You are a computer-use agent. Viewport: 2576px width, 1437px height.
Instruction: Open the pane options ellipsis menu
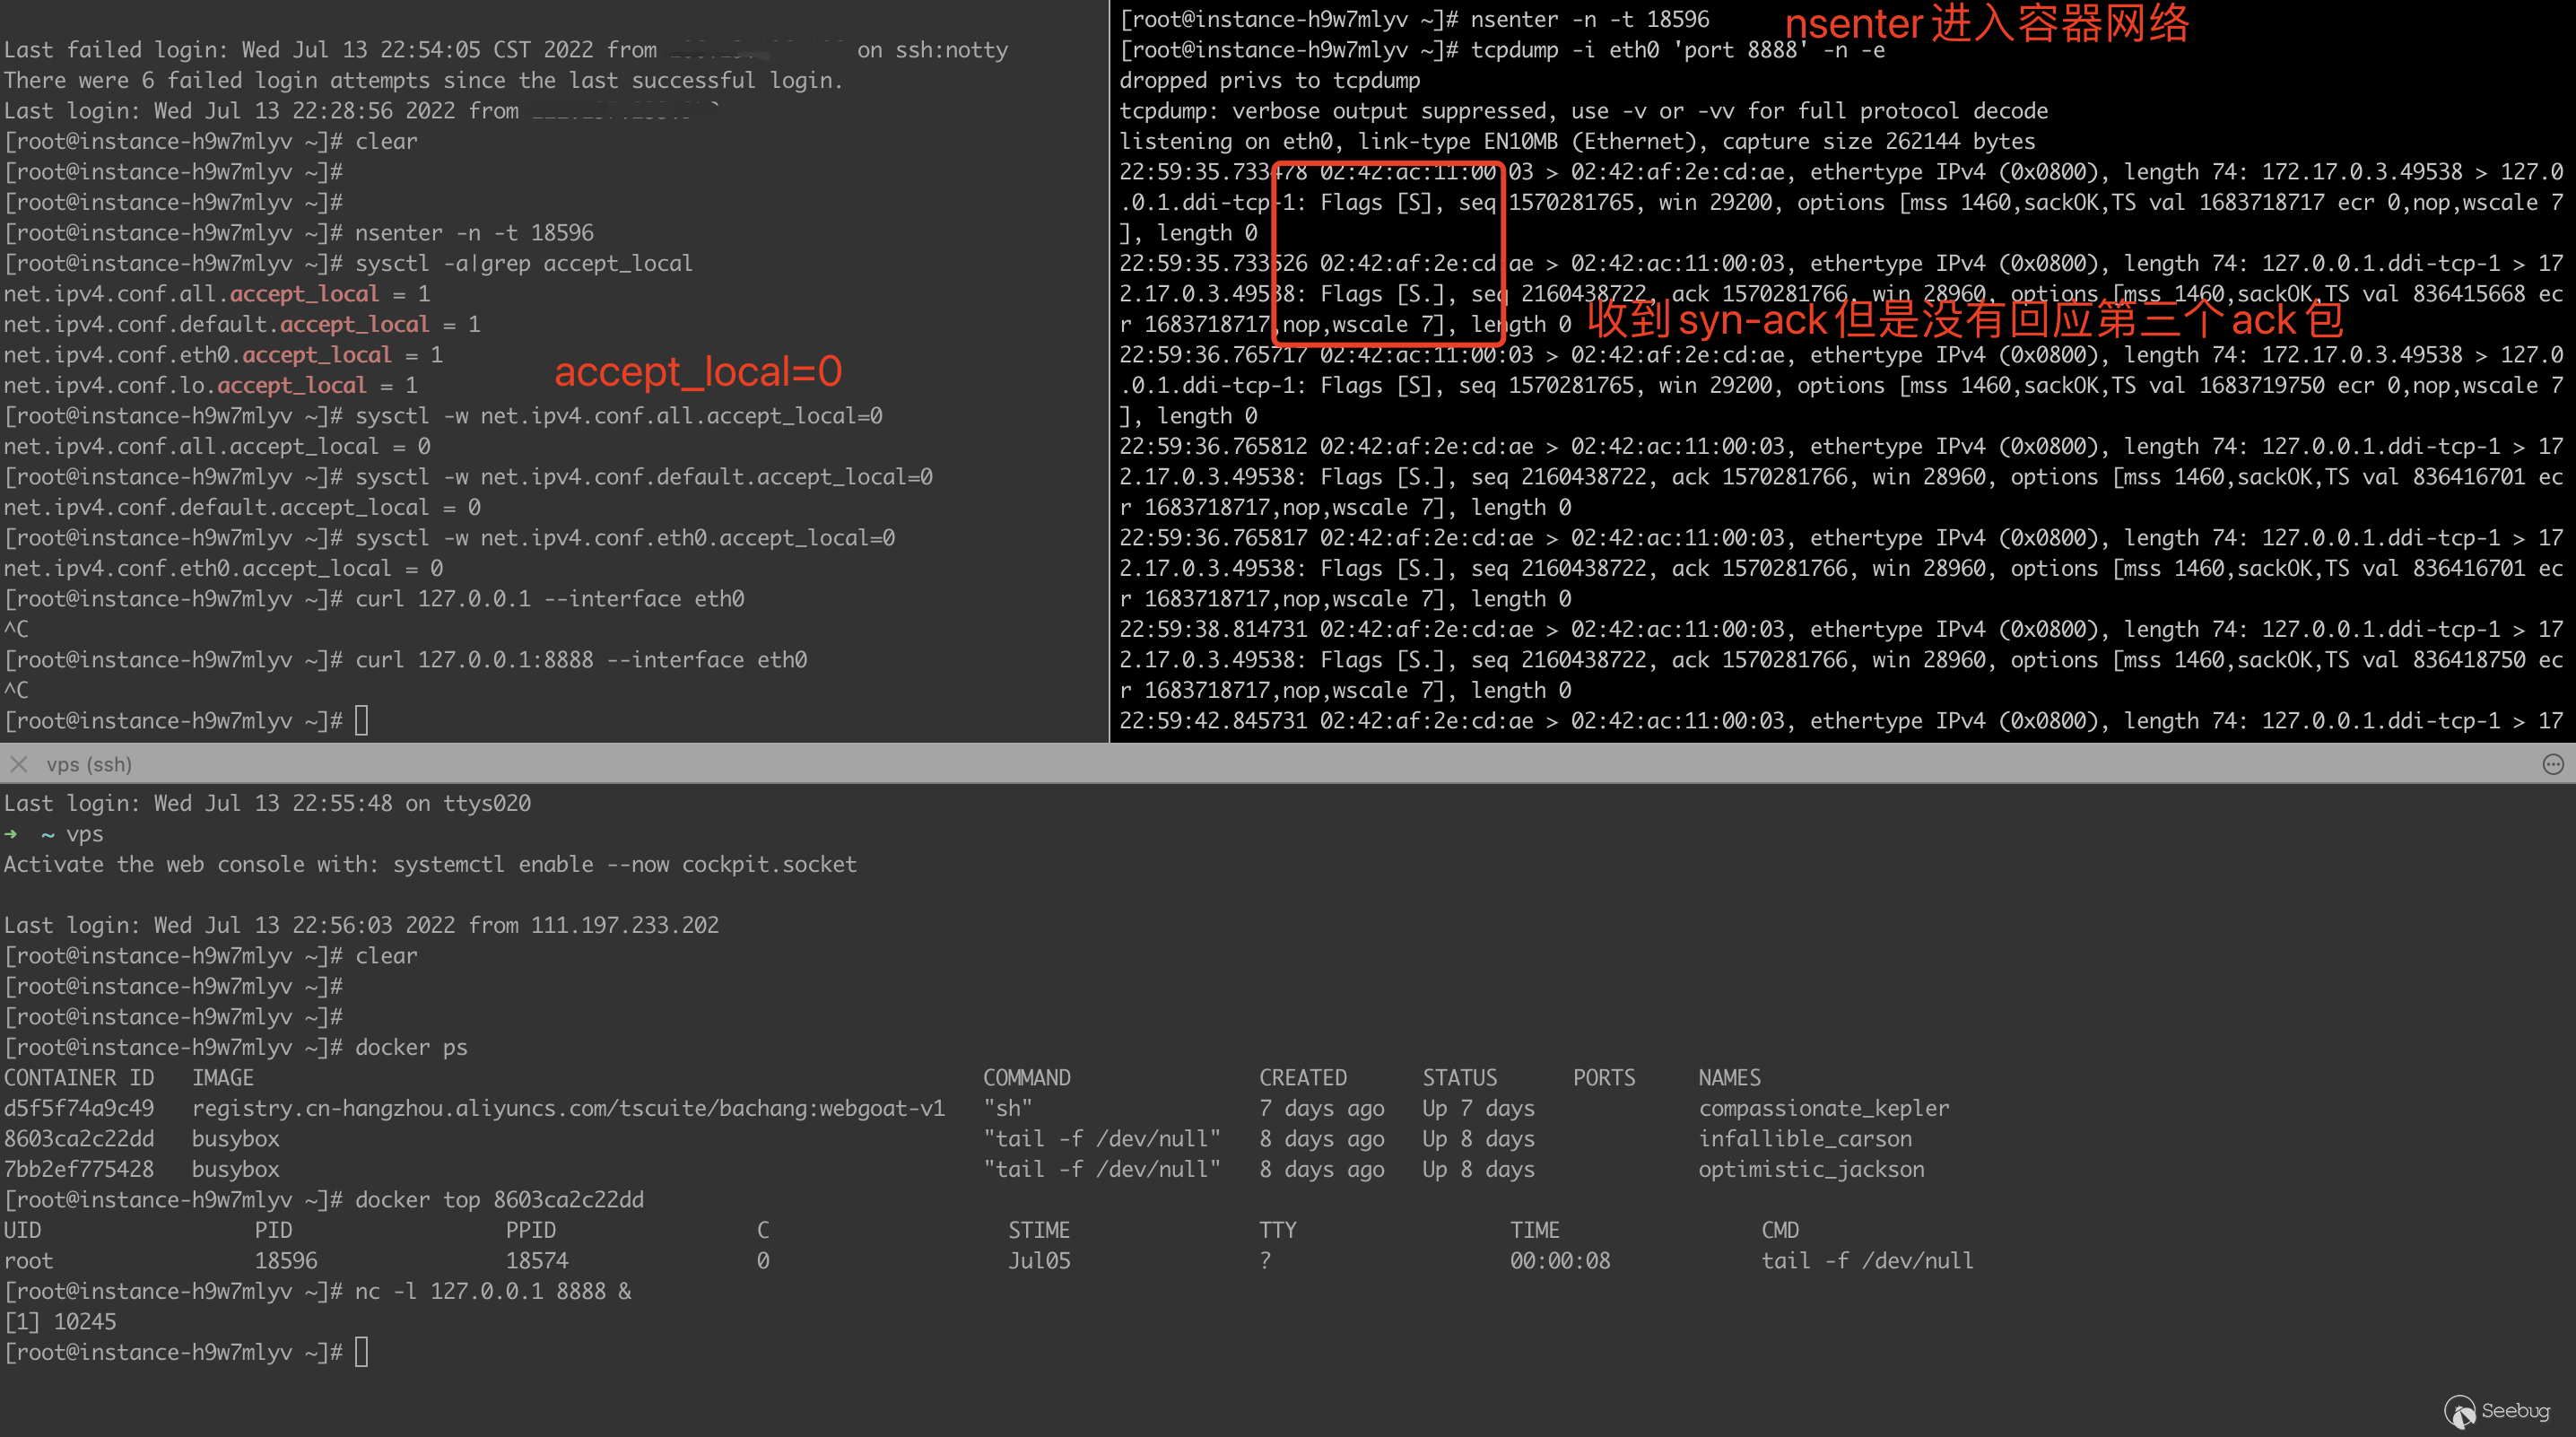2552,764
